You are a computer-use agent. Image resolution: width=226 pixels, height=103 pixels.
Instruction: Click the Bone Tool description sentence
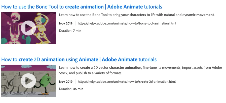click(137, 15)
